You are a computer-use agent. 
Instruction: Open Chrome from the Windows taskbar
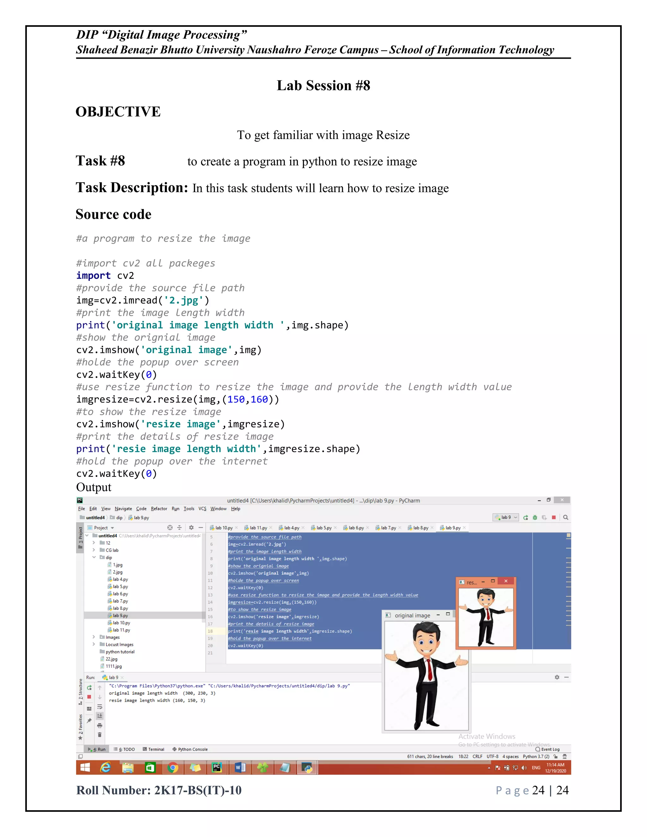(x=172, y=768)
